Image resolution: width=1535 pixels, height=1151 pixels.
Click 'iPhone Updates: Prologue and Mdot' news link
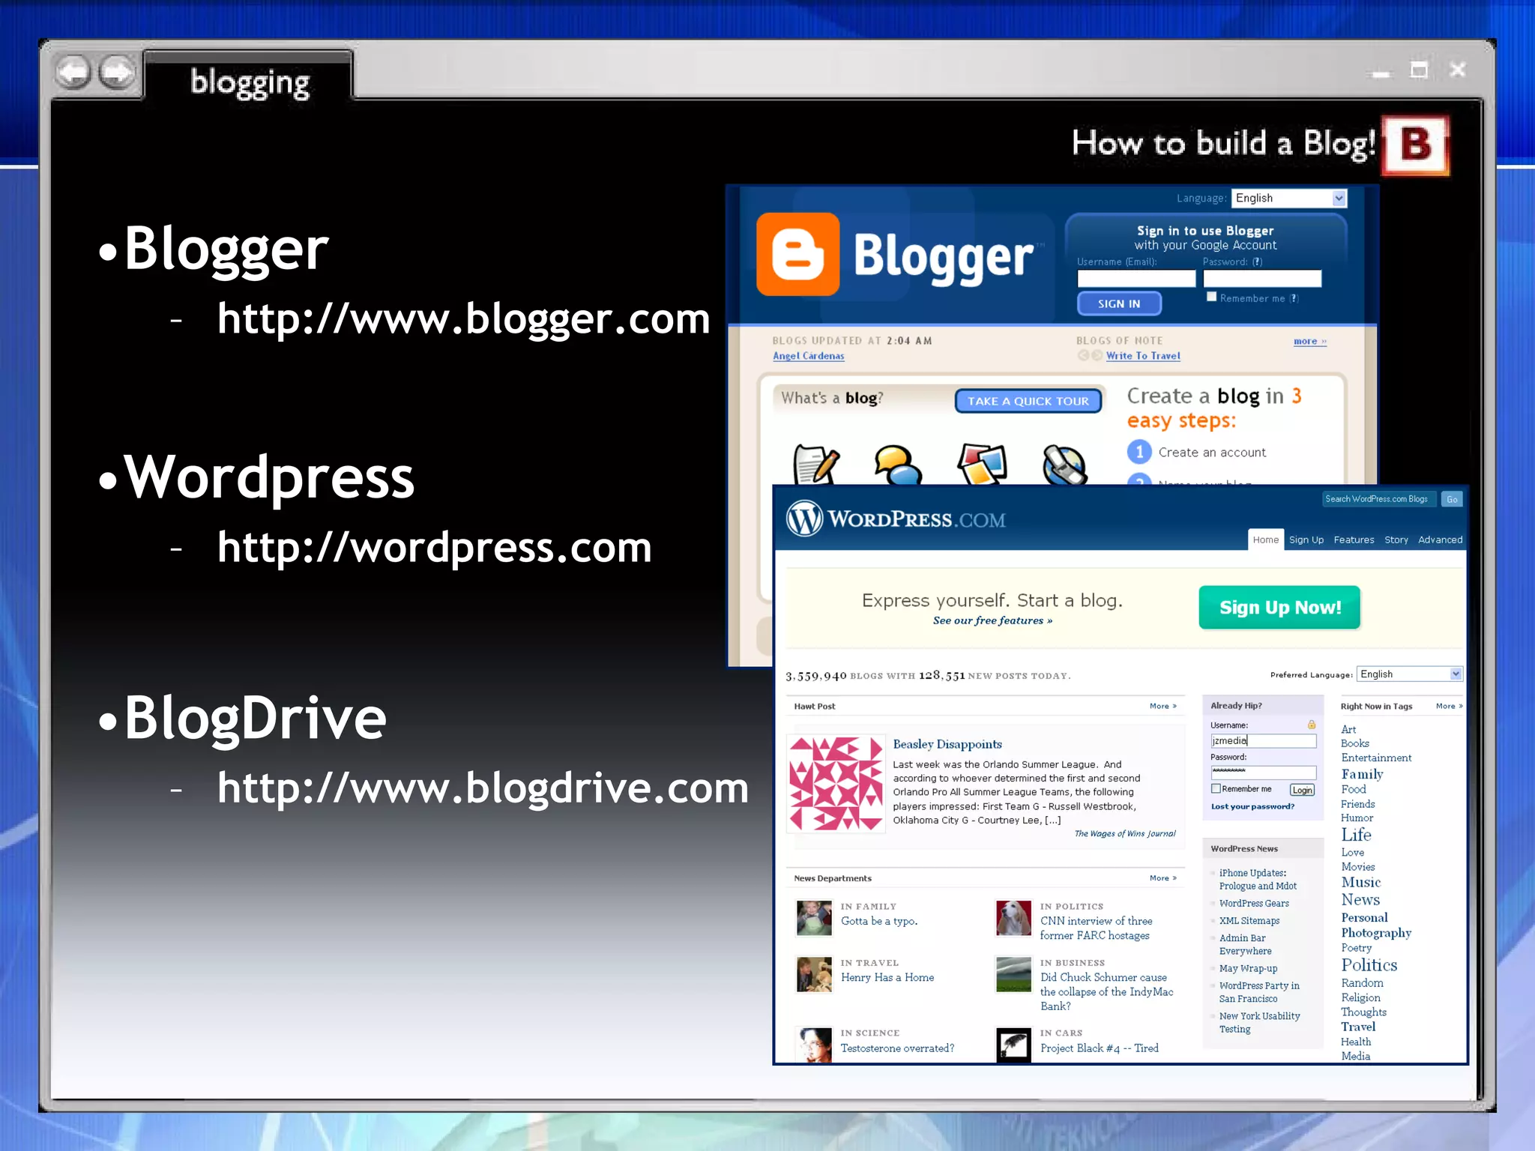coord(1257,879)
